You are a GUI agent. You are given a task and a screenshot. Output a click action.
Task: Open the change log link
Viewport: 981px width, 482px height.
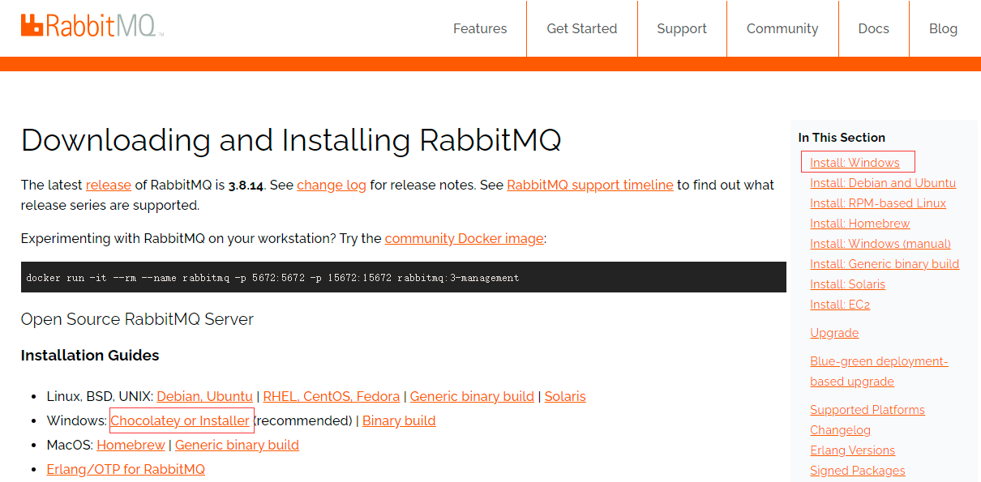[332, 185]
